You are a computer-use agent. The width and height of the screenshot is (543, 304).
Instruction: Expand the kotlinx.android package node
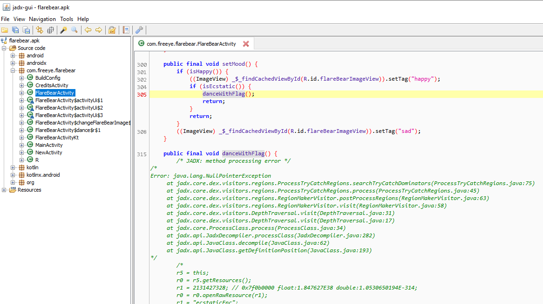pyautogui.click(x=13, y=175)
